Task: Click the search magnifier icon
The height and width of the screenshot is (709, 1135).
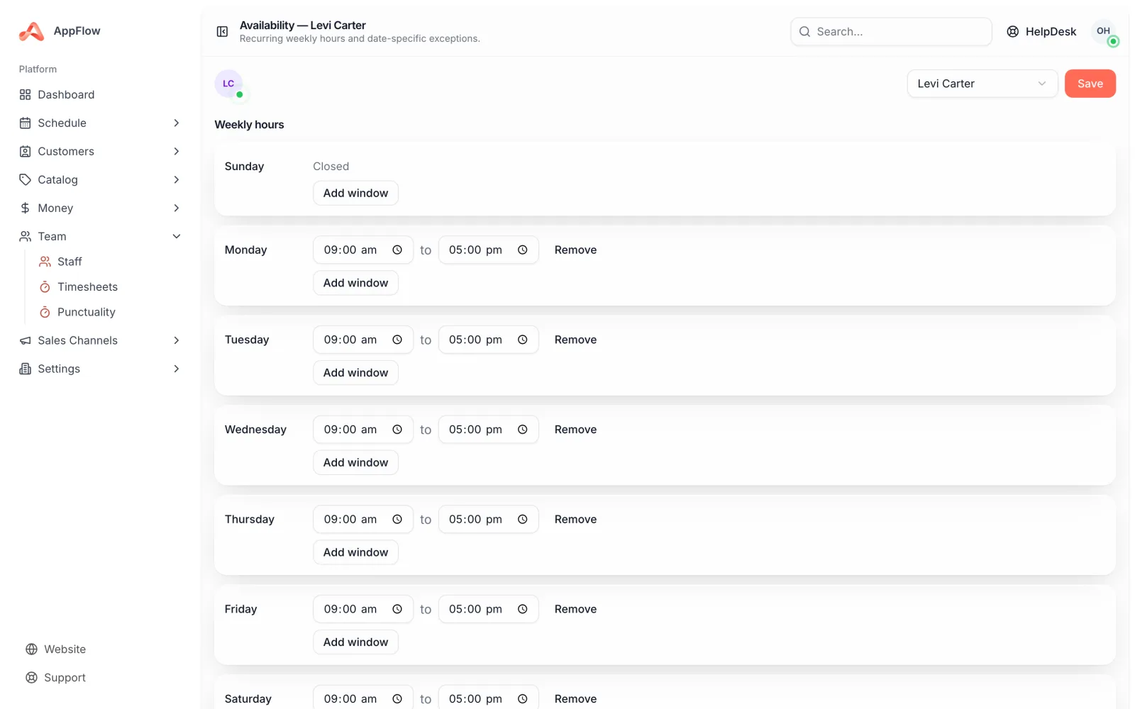Action: tap(804, 31)
